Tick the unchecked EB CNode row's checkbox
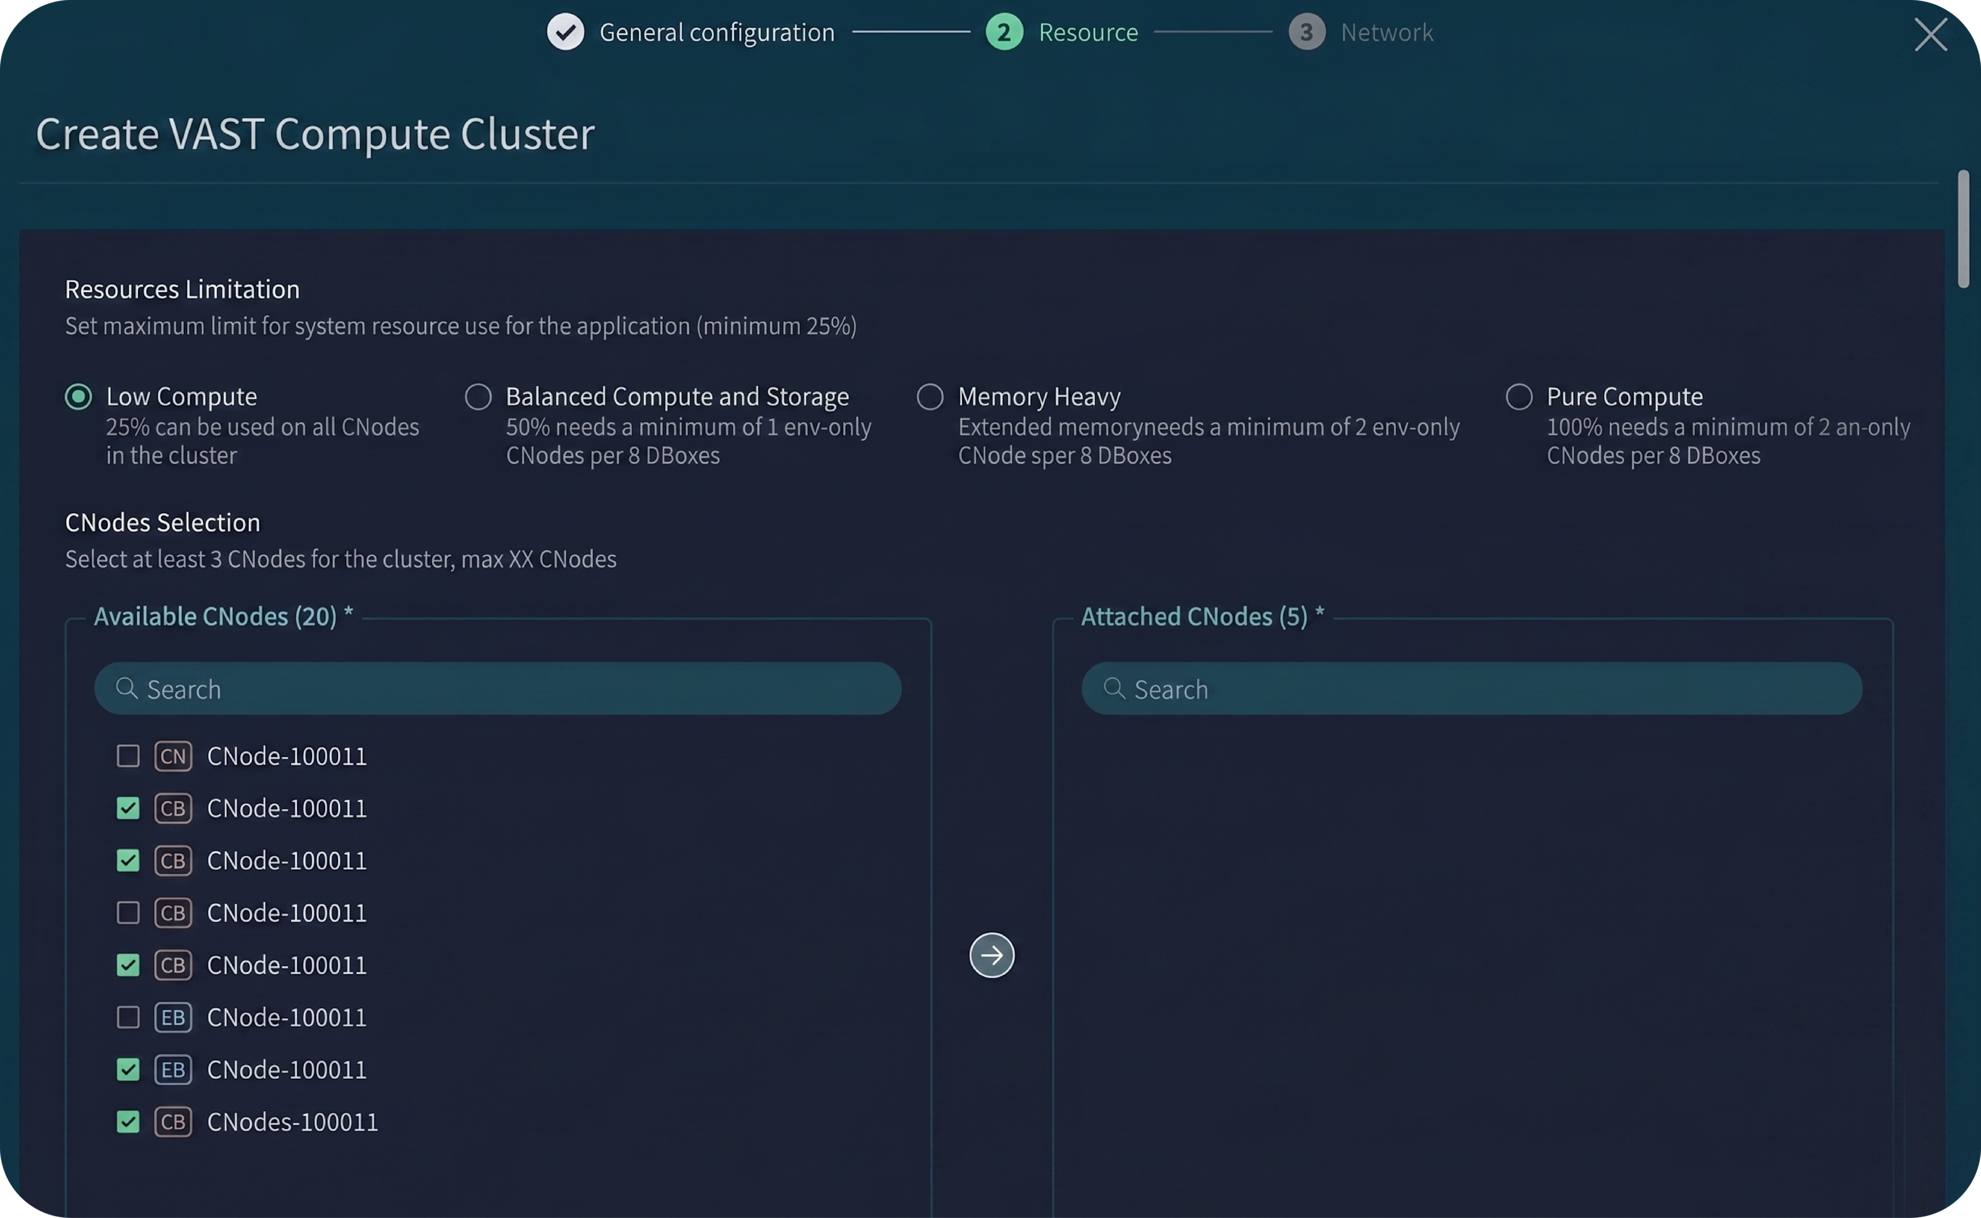 128,1017
